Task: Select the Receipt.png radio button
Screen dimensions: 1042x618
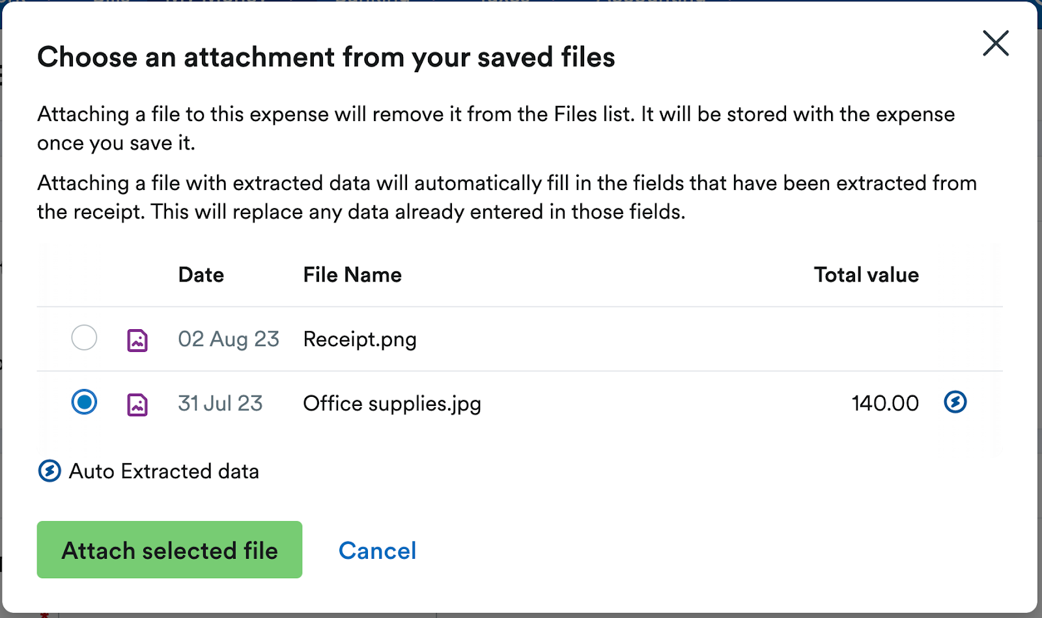Action: click(x=83, y=338)
